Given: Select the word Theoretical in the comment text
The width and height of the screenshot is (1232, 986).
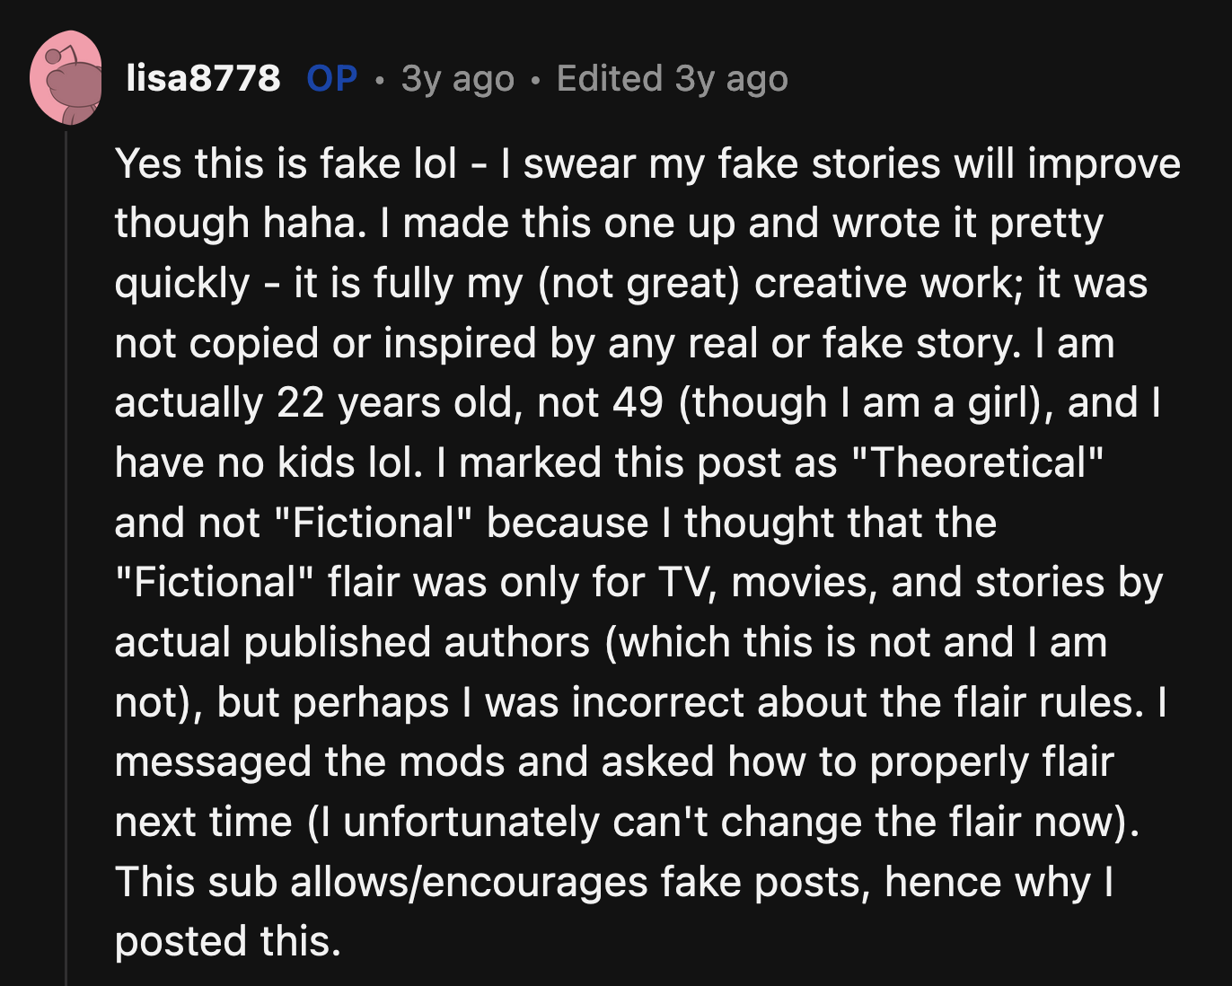Looking at the screenshot, I should click(978, 462).
